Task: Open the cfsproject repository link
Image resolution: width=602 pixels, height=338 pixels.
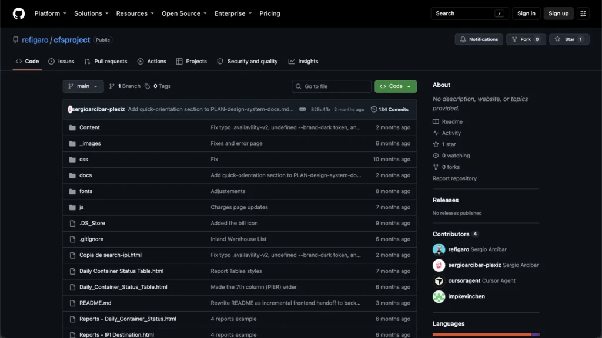Action: coord(72,40)
